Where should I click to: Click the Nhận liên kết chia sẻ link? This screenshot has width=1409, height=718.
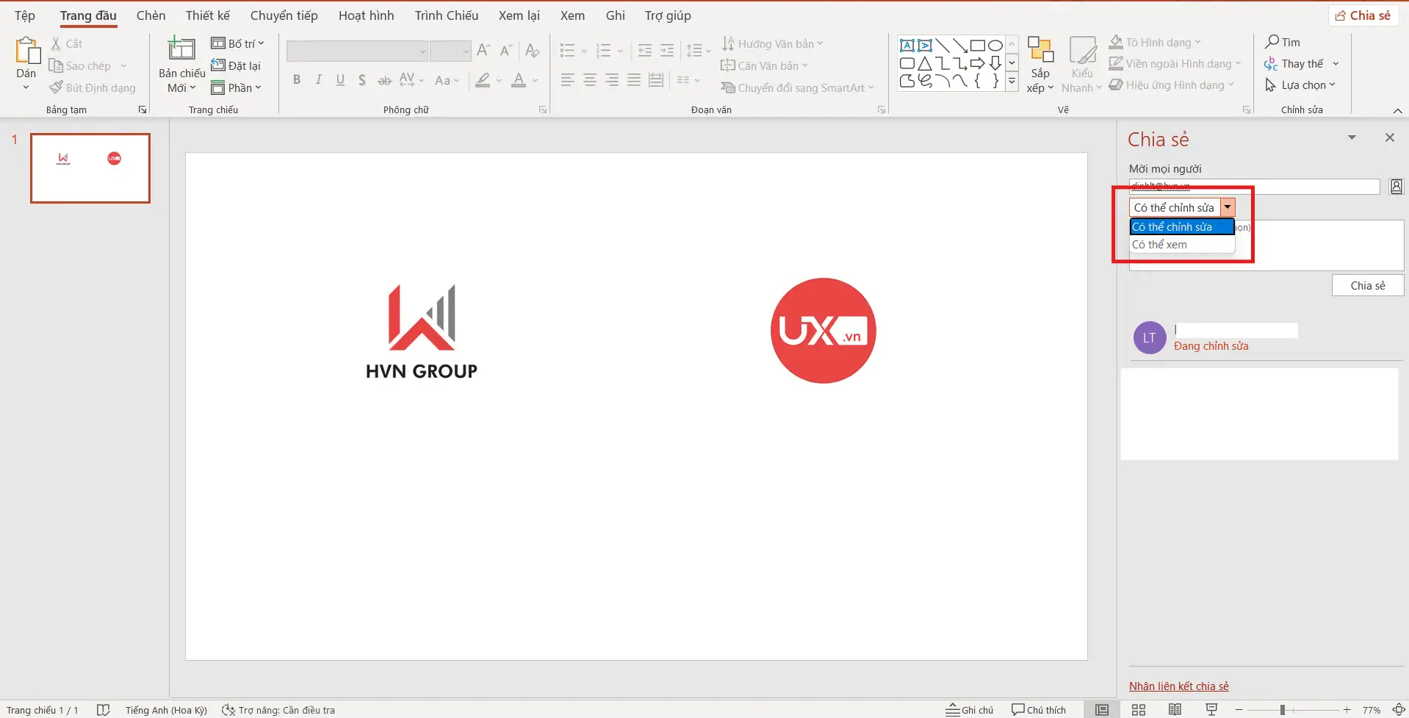(1179, 686)
